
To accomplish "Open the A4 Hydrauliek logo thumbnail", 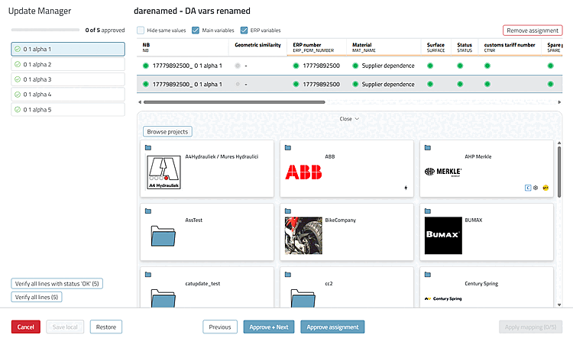I will 163,172.
